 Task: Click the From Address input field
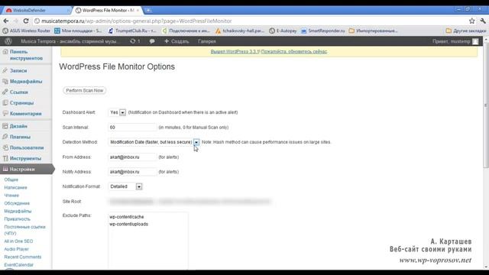click(x=132, y=157)
